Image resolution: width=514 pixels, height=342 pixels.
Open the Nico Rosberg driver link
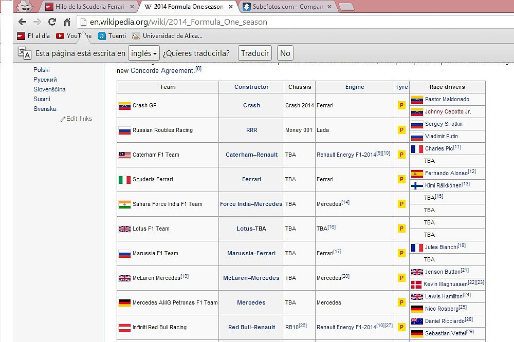[442, 309]
